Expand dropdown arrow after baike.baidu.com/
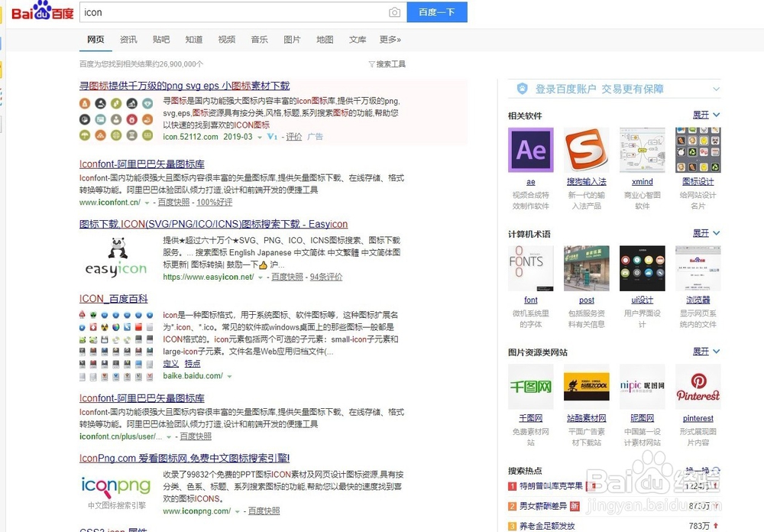Viewport: 764px width, 532px height. tap(229, 376)
